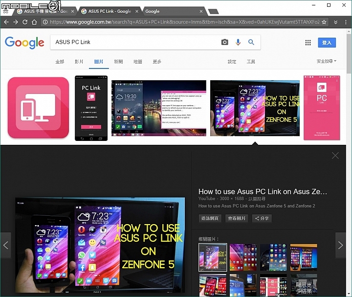
Task: Click the 以圖搜尋 link
Action: [257, 199]
